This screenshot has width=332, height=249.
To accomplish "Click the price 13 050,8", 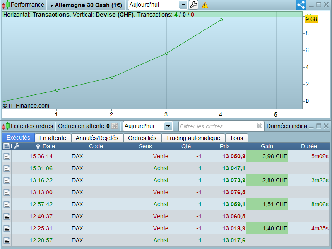I will click(x=234, y=156).
